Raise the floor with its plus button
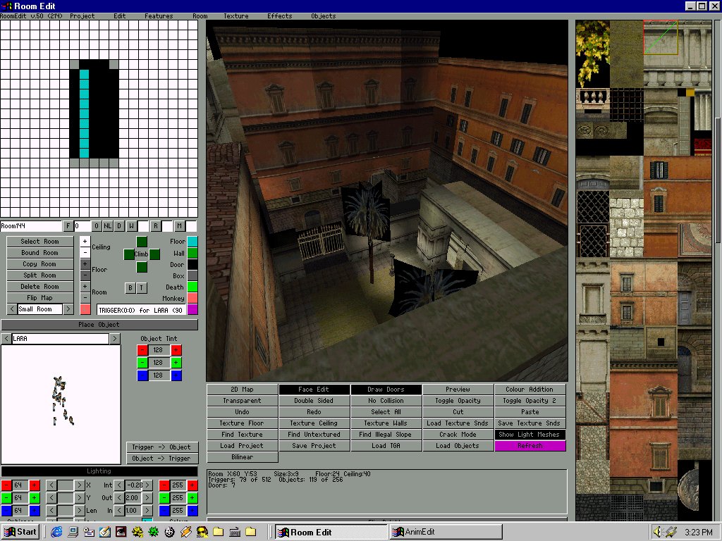Image resolution: width=722 pixels, height=541 pixels. point(85,264)
